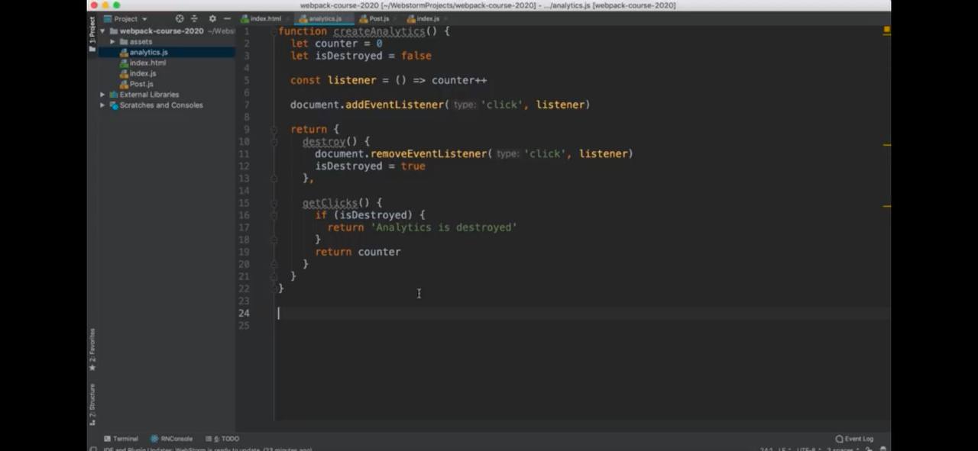Select the assets folder in tree
Viewport: 978px width, 451px height.
(136, 42)
